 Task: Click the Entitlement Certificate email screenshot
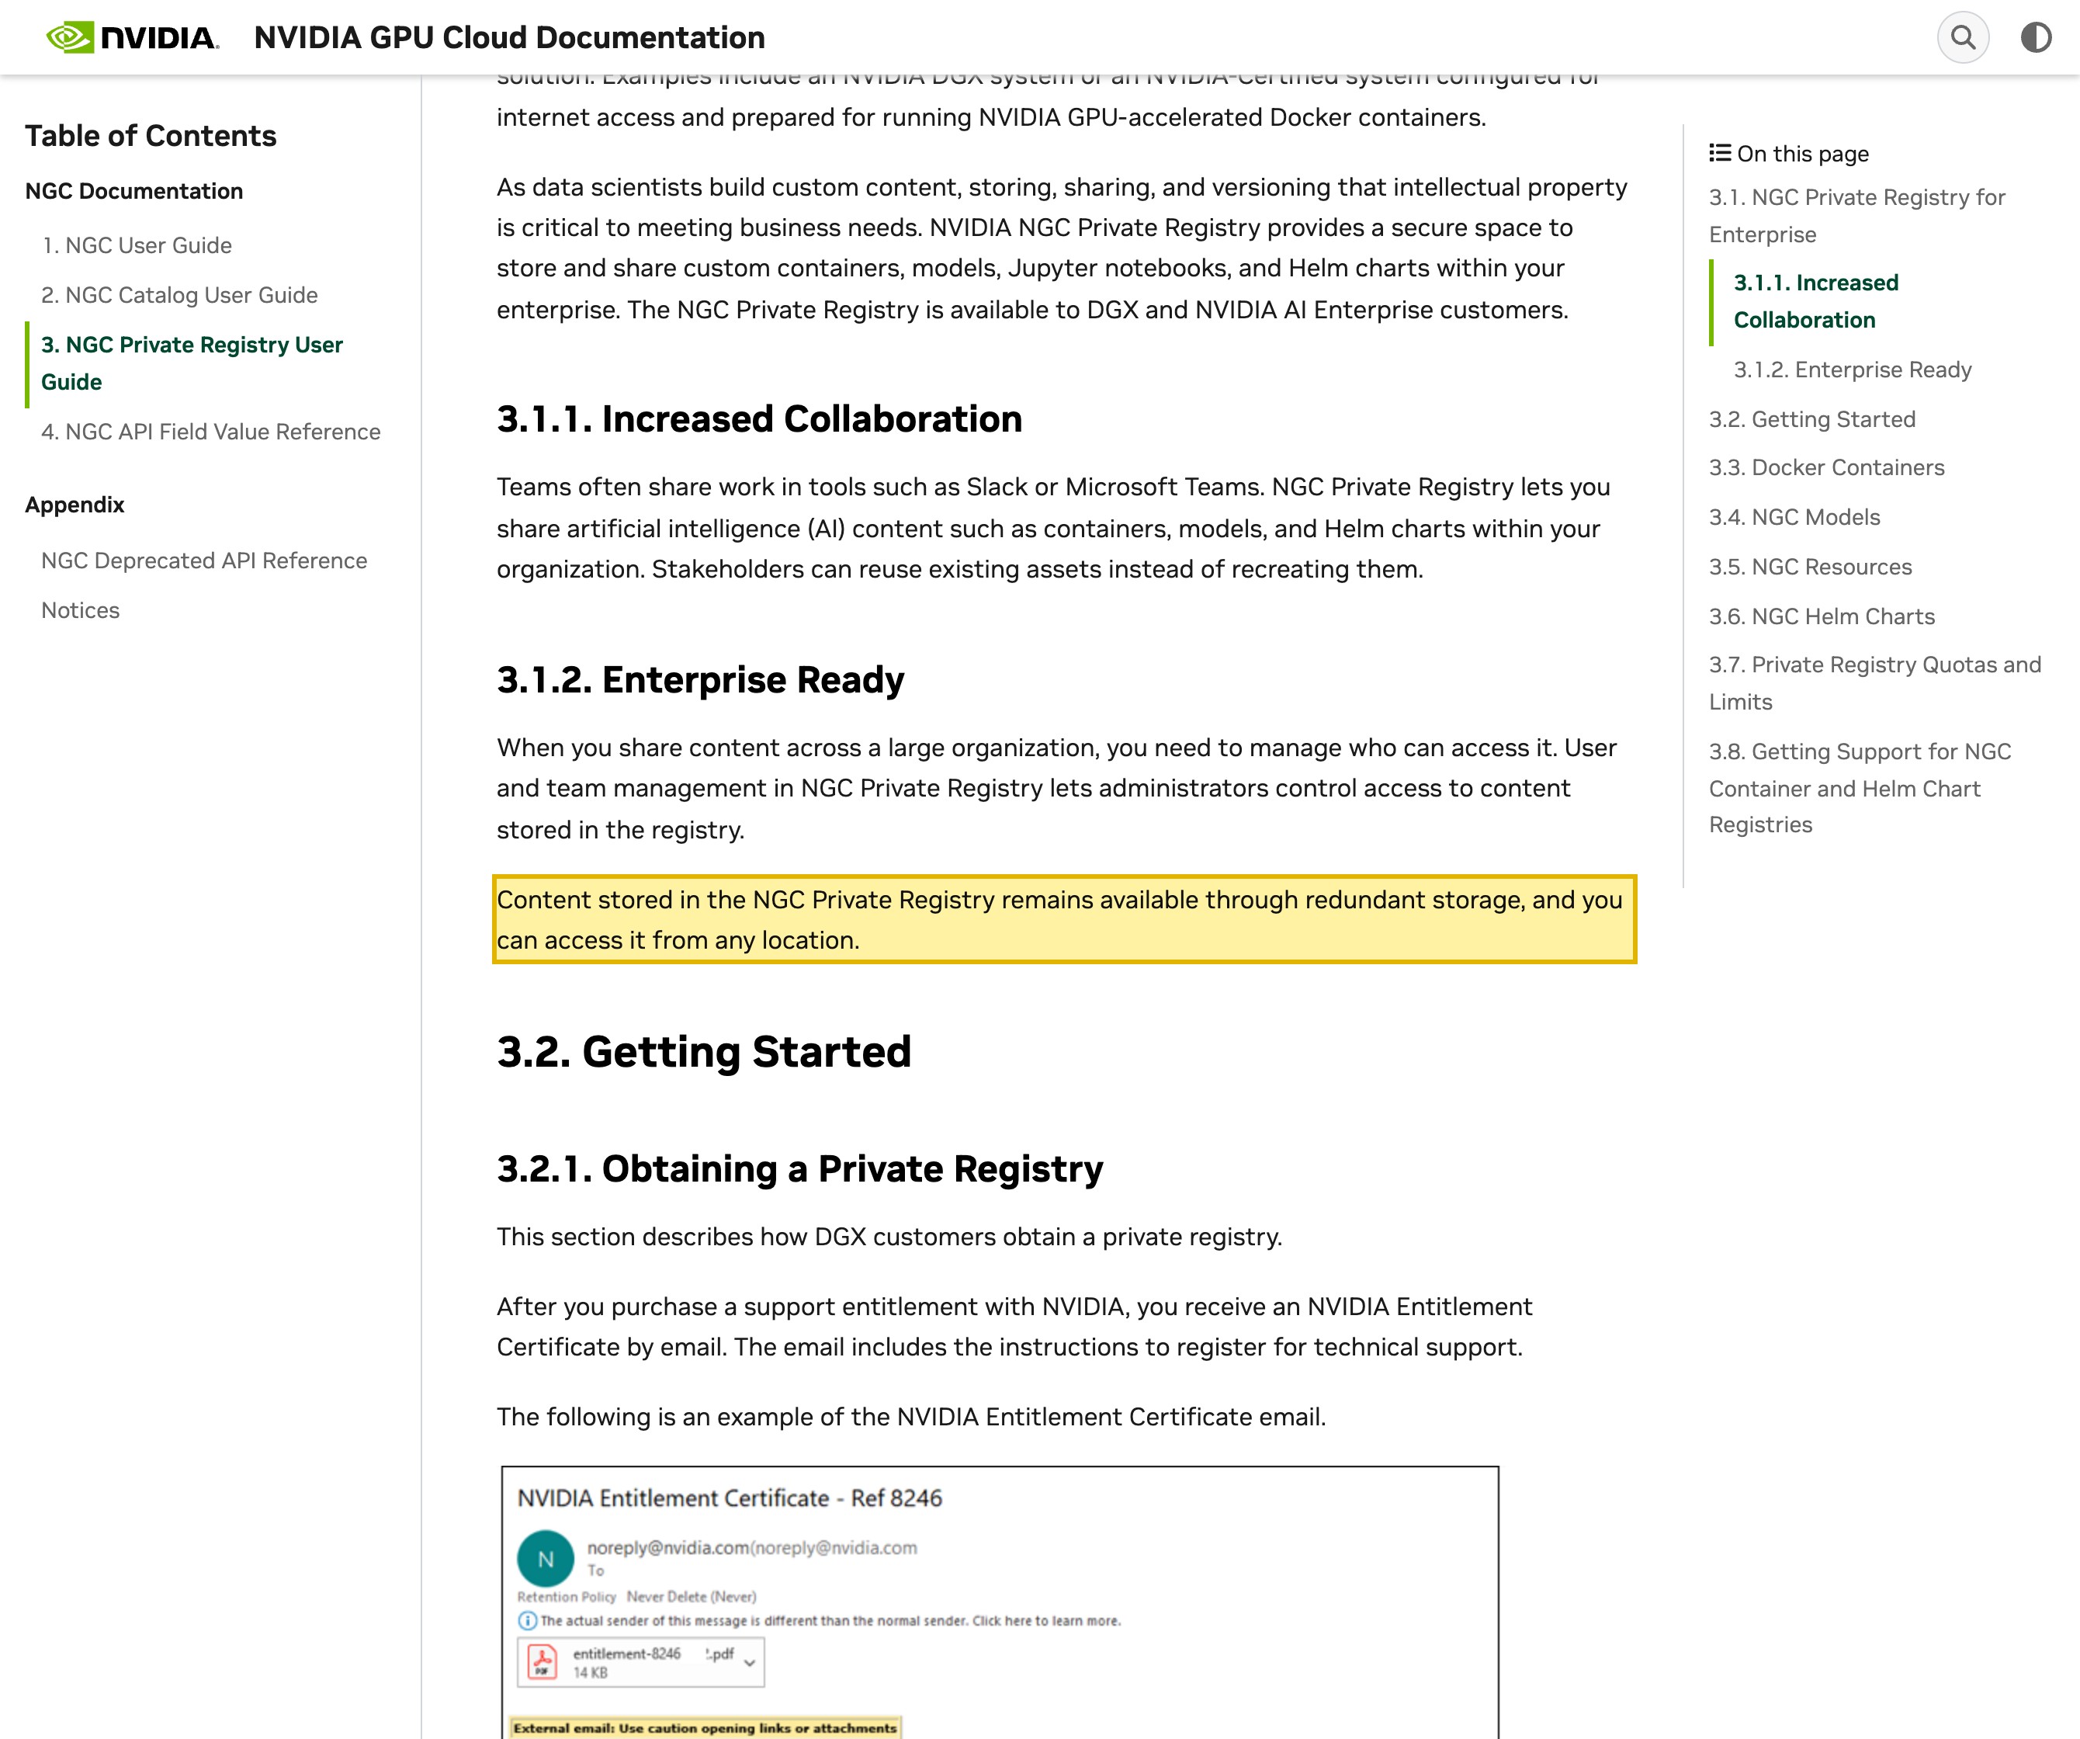click(x=1000, y=1602)
